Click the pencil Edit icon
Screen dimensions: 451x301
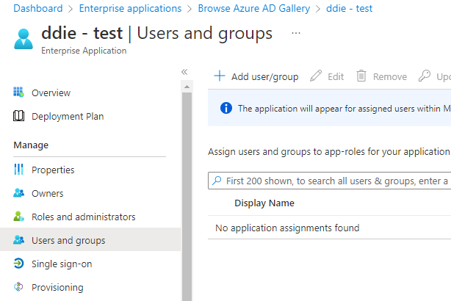tap(316, 76)
